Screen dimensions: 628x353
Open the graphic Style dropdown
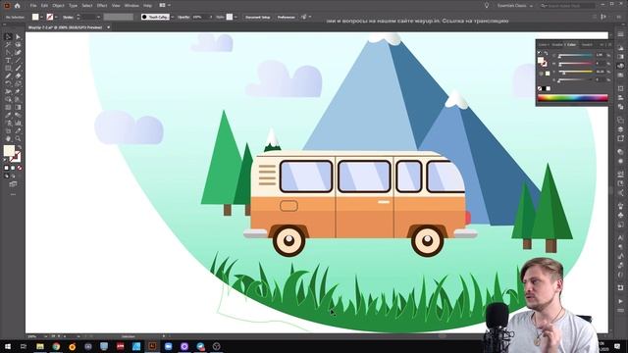[235, 17]
